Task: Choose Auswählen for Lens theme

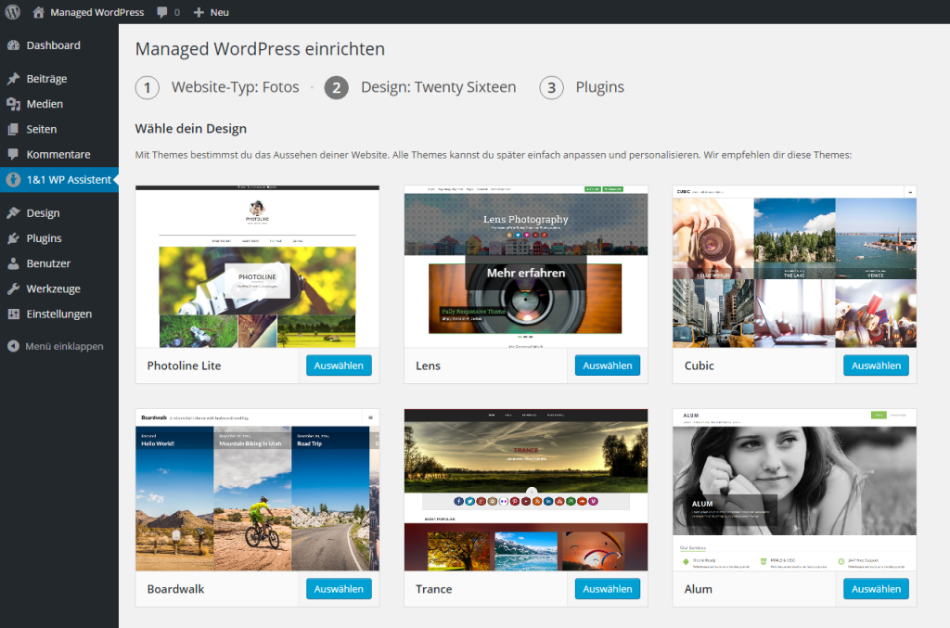Action: [607, 365]
